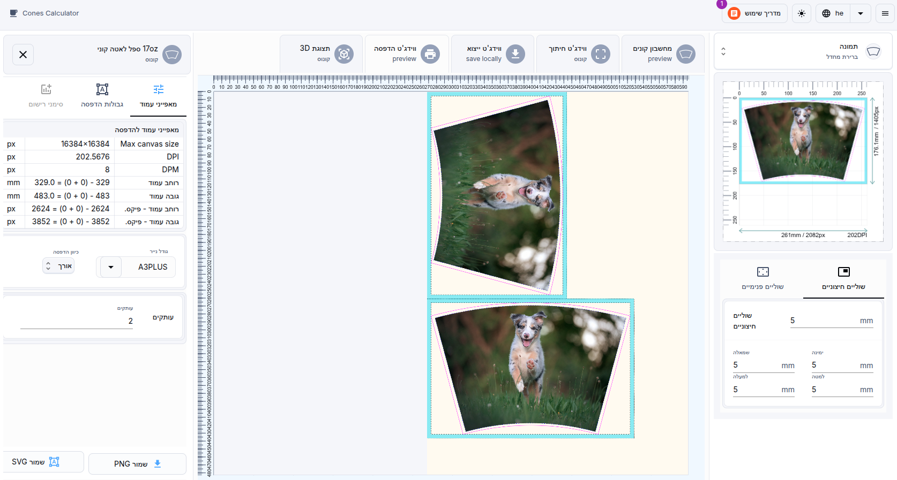Image resolution: width=897 pixels, height=480 pixels.
Task: Open the cones calculator preview button
Action: point(663,54)
